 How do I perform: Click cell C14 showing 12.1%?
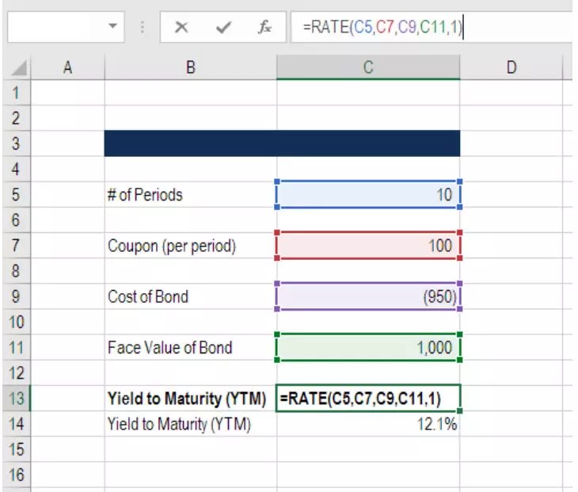(x=368, y=424)
